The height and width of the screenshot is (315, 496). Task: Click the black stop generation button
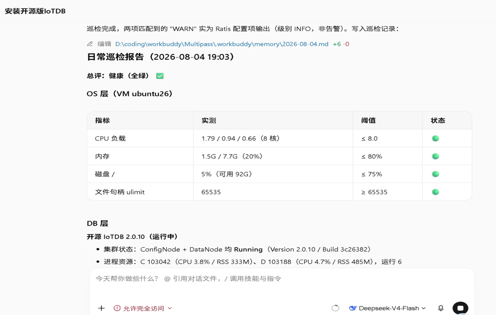click(460, 308)
